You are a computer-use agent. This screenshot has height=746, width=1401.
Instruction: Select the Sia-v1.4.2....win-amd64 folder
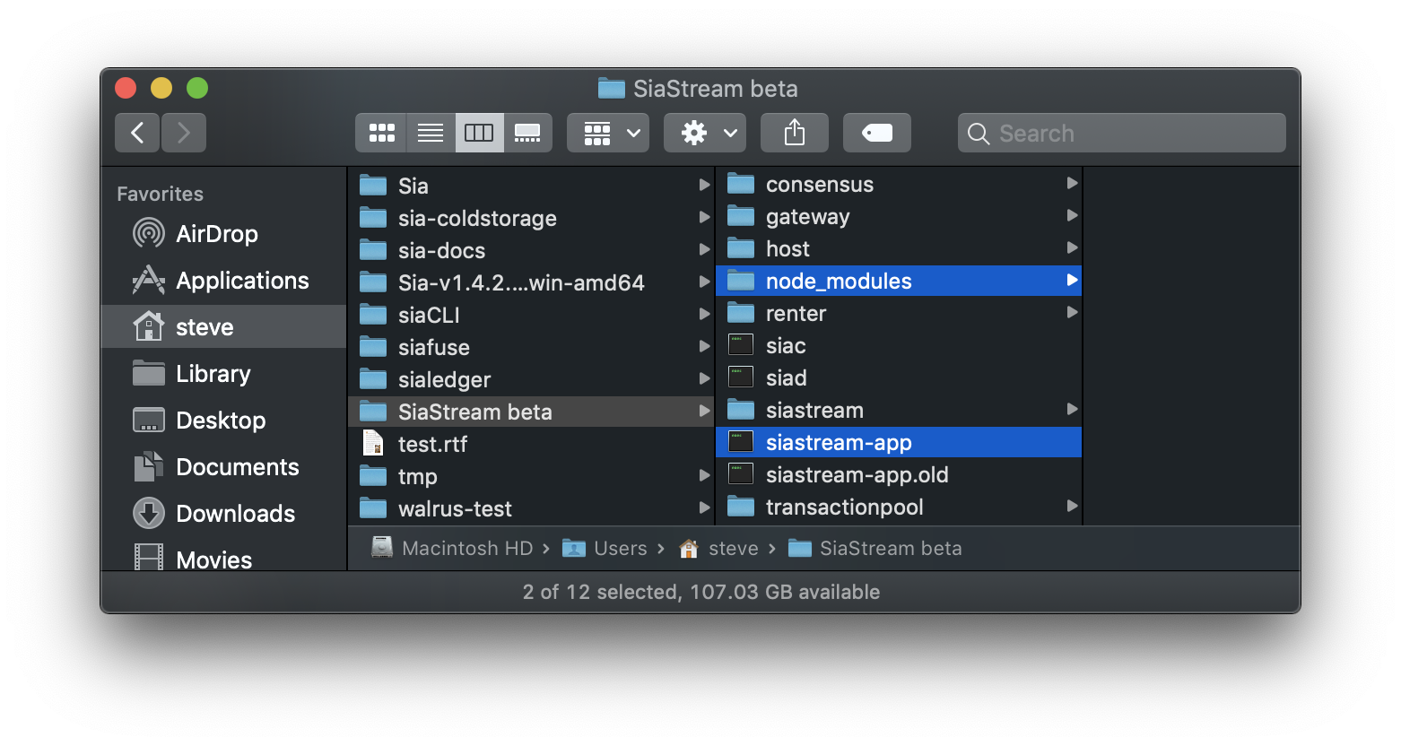(x=531, y=282)
